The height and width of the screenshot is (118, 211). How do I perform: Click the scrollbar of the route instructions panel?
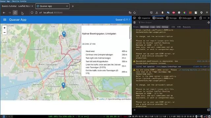[x=130, y=33]
